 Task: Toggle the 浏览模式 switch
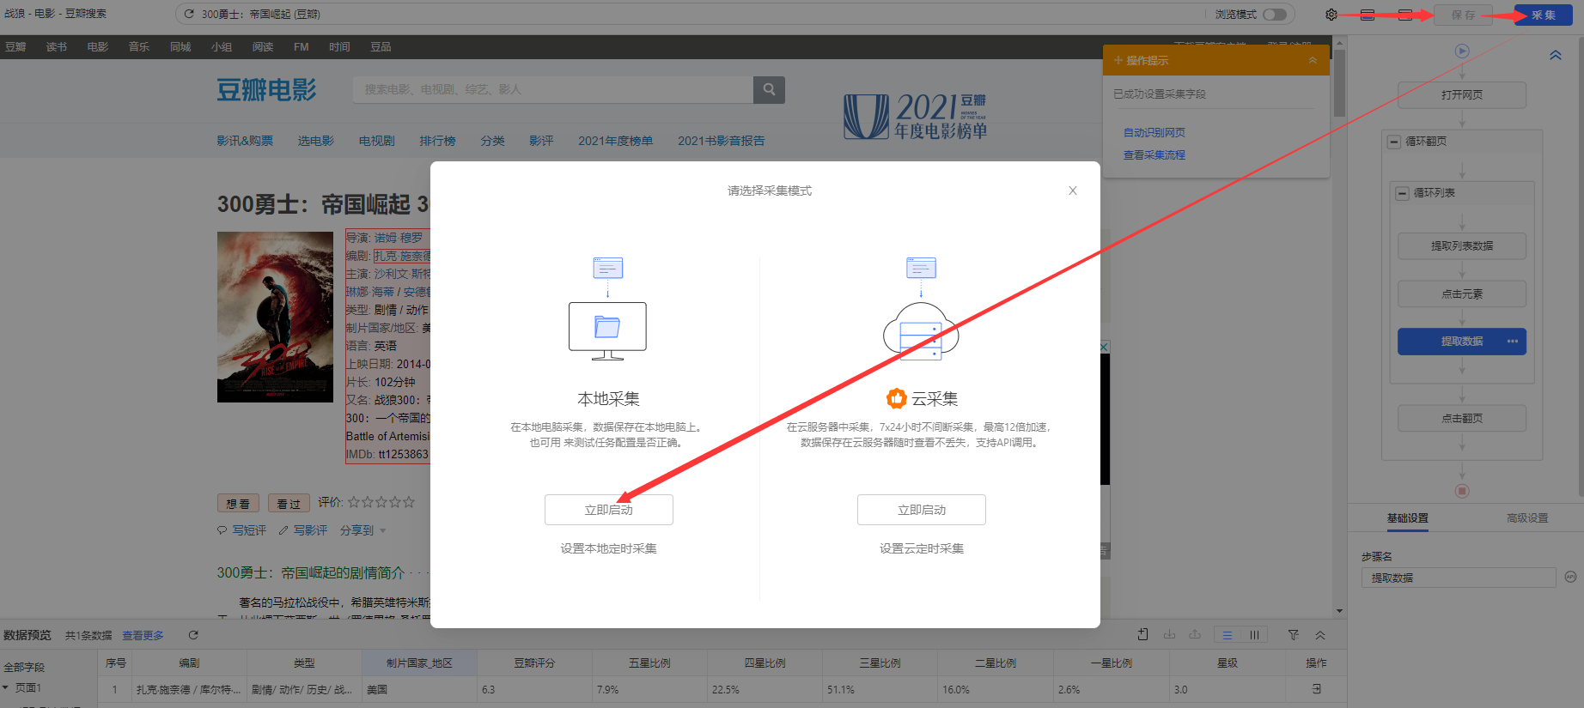coord(1275,15)
